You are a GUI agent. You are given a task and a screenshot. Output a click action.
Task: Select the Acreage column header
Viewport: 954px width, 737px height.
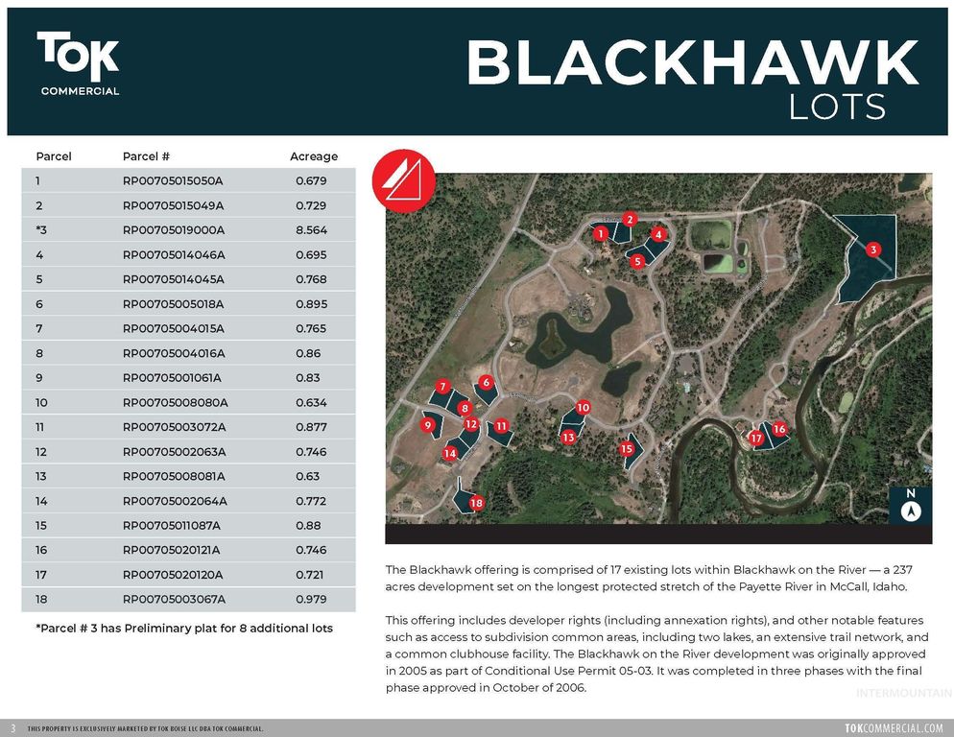point(313,156)
